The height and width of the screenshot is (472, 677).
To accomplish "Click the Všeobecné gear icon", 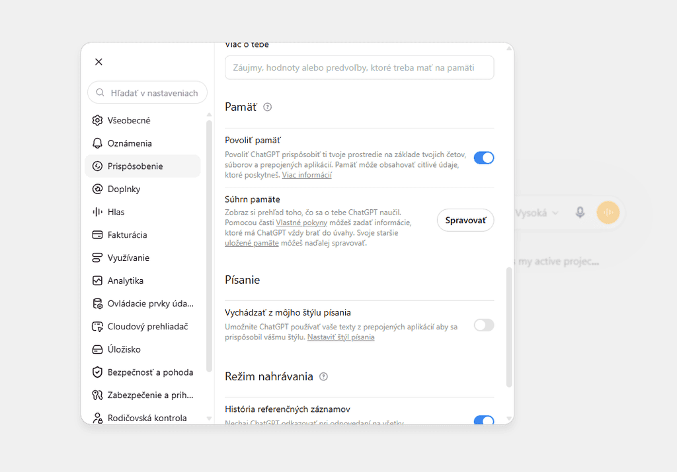I will click(98, 120).
